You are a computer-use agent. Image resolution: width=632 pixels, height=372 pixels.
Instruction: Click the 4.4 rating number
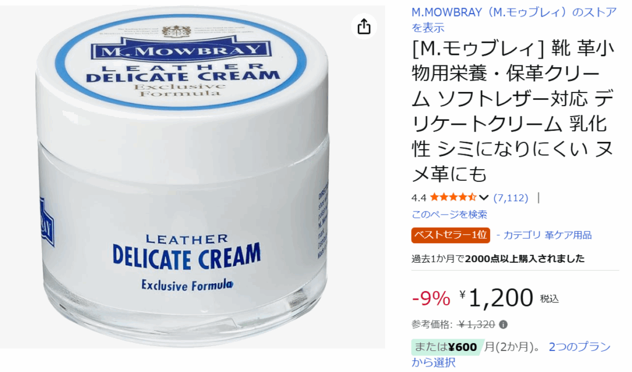click(419, 198)
